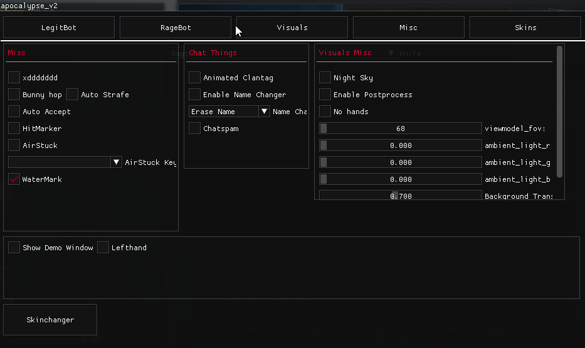Click the Visuals Misc panel scrollbar
This screenshot has height=348, width=585.
click(559, 111)
